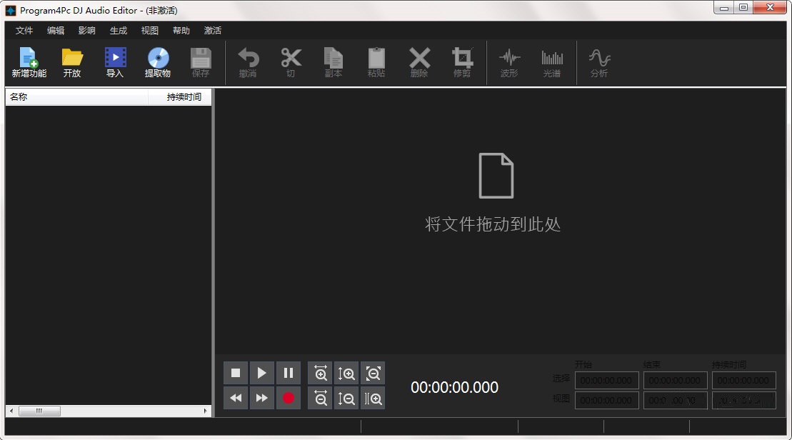Switch to 光谱 spectrum display
792x440 pixels.
click(x=552, y=62)
